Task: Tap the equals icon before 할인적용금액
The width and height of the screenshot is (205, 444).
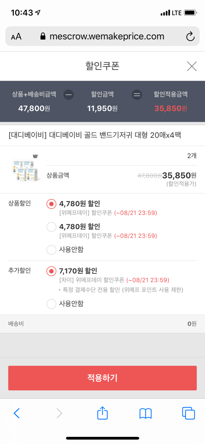Action: 137,95
